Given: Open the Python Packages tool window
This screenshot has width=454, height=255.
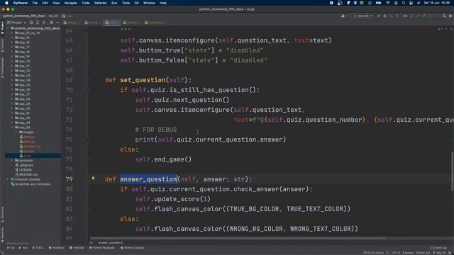Looking at the screenshot, I should (102, 248).
